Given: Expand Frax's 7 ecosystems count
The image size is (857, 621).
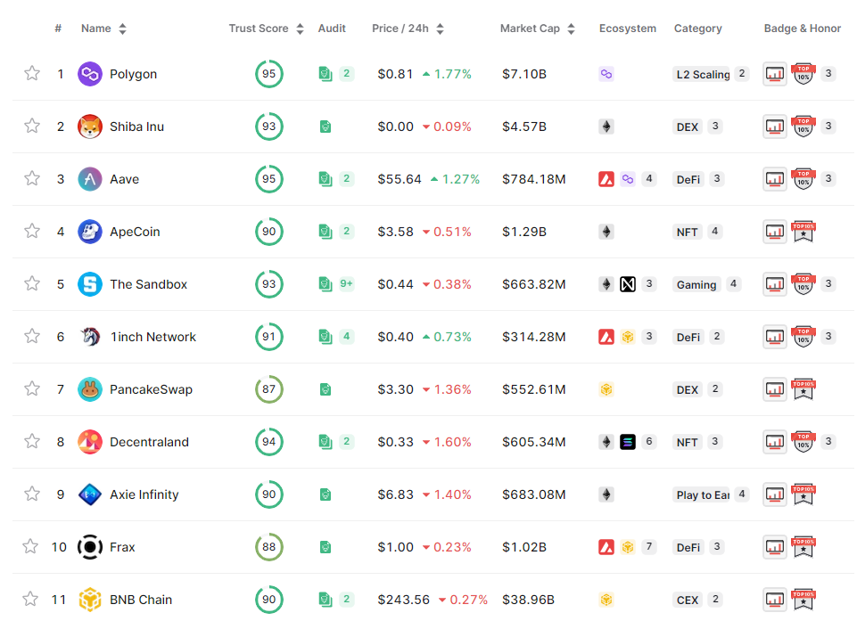Looking at the screenshot, I should tap(648, 546).
